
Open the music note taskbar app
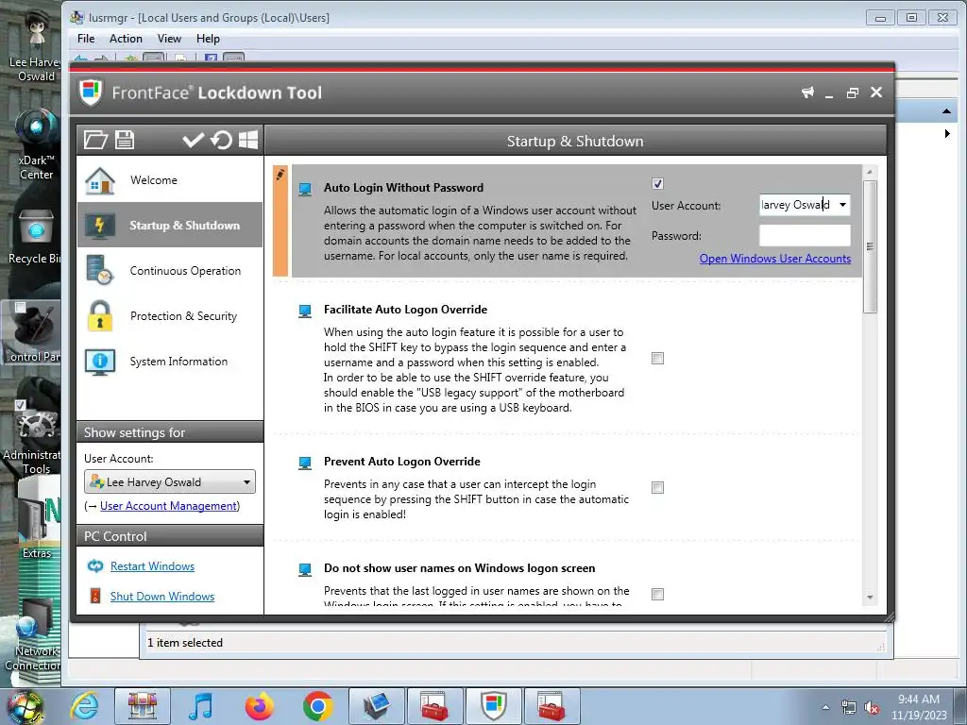201,706
